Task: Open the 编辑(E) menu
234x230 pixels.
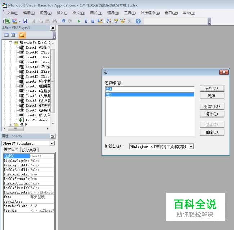Action: (x=29, y=13)
